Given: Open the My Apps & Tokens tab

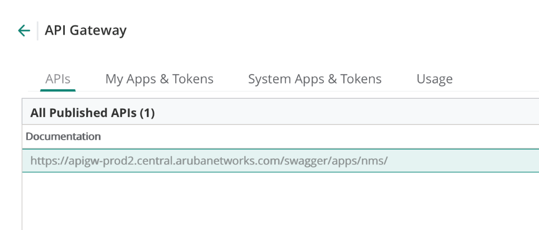Looking at the screenshot, I should point(159,79).
